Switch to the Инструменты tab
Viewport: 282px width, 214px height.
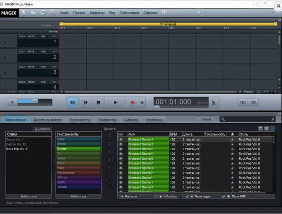(x=80, y=120)
